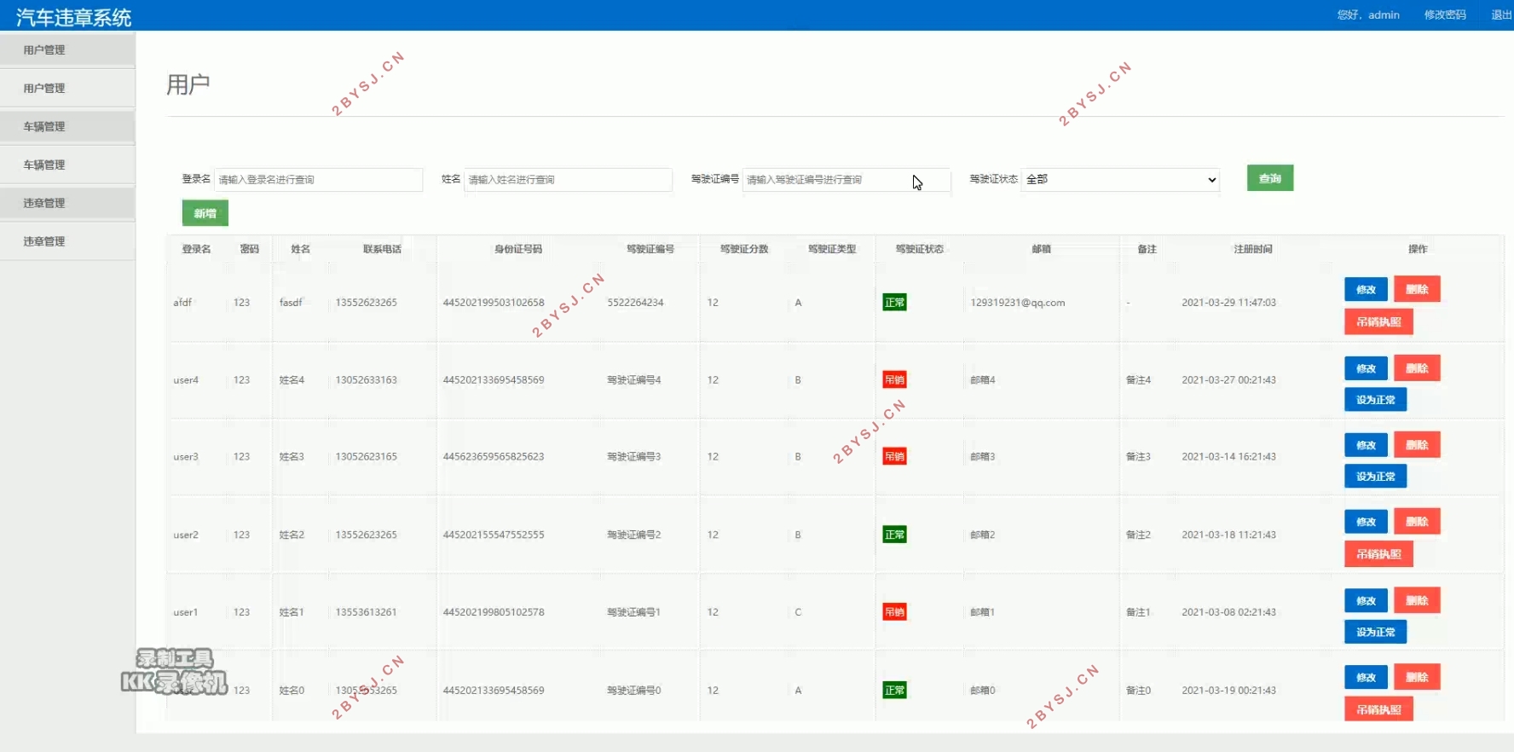Focus the 登录名 search input
The image size is (1514, 752).
pyautogui.click(x=319, y=179)
